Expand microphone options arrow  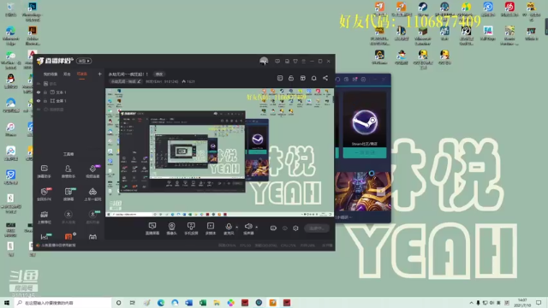[x=237, y=227]
